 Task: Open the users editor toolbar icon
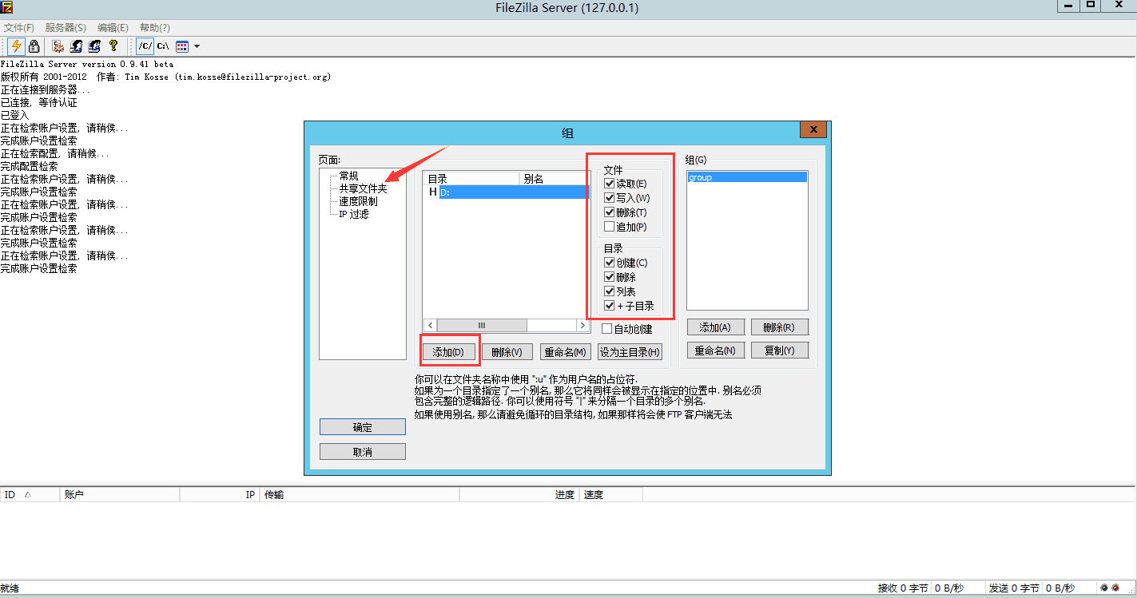77,46
